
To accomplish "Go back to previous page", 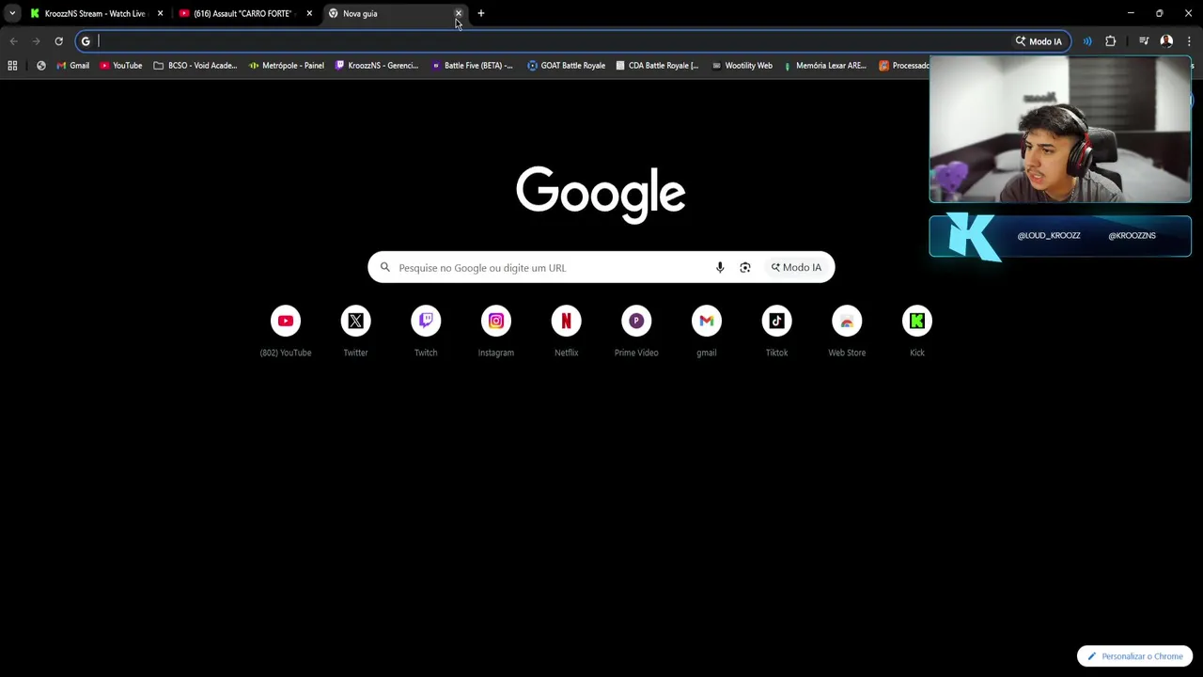I will [x=13, y=41].
